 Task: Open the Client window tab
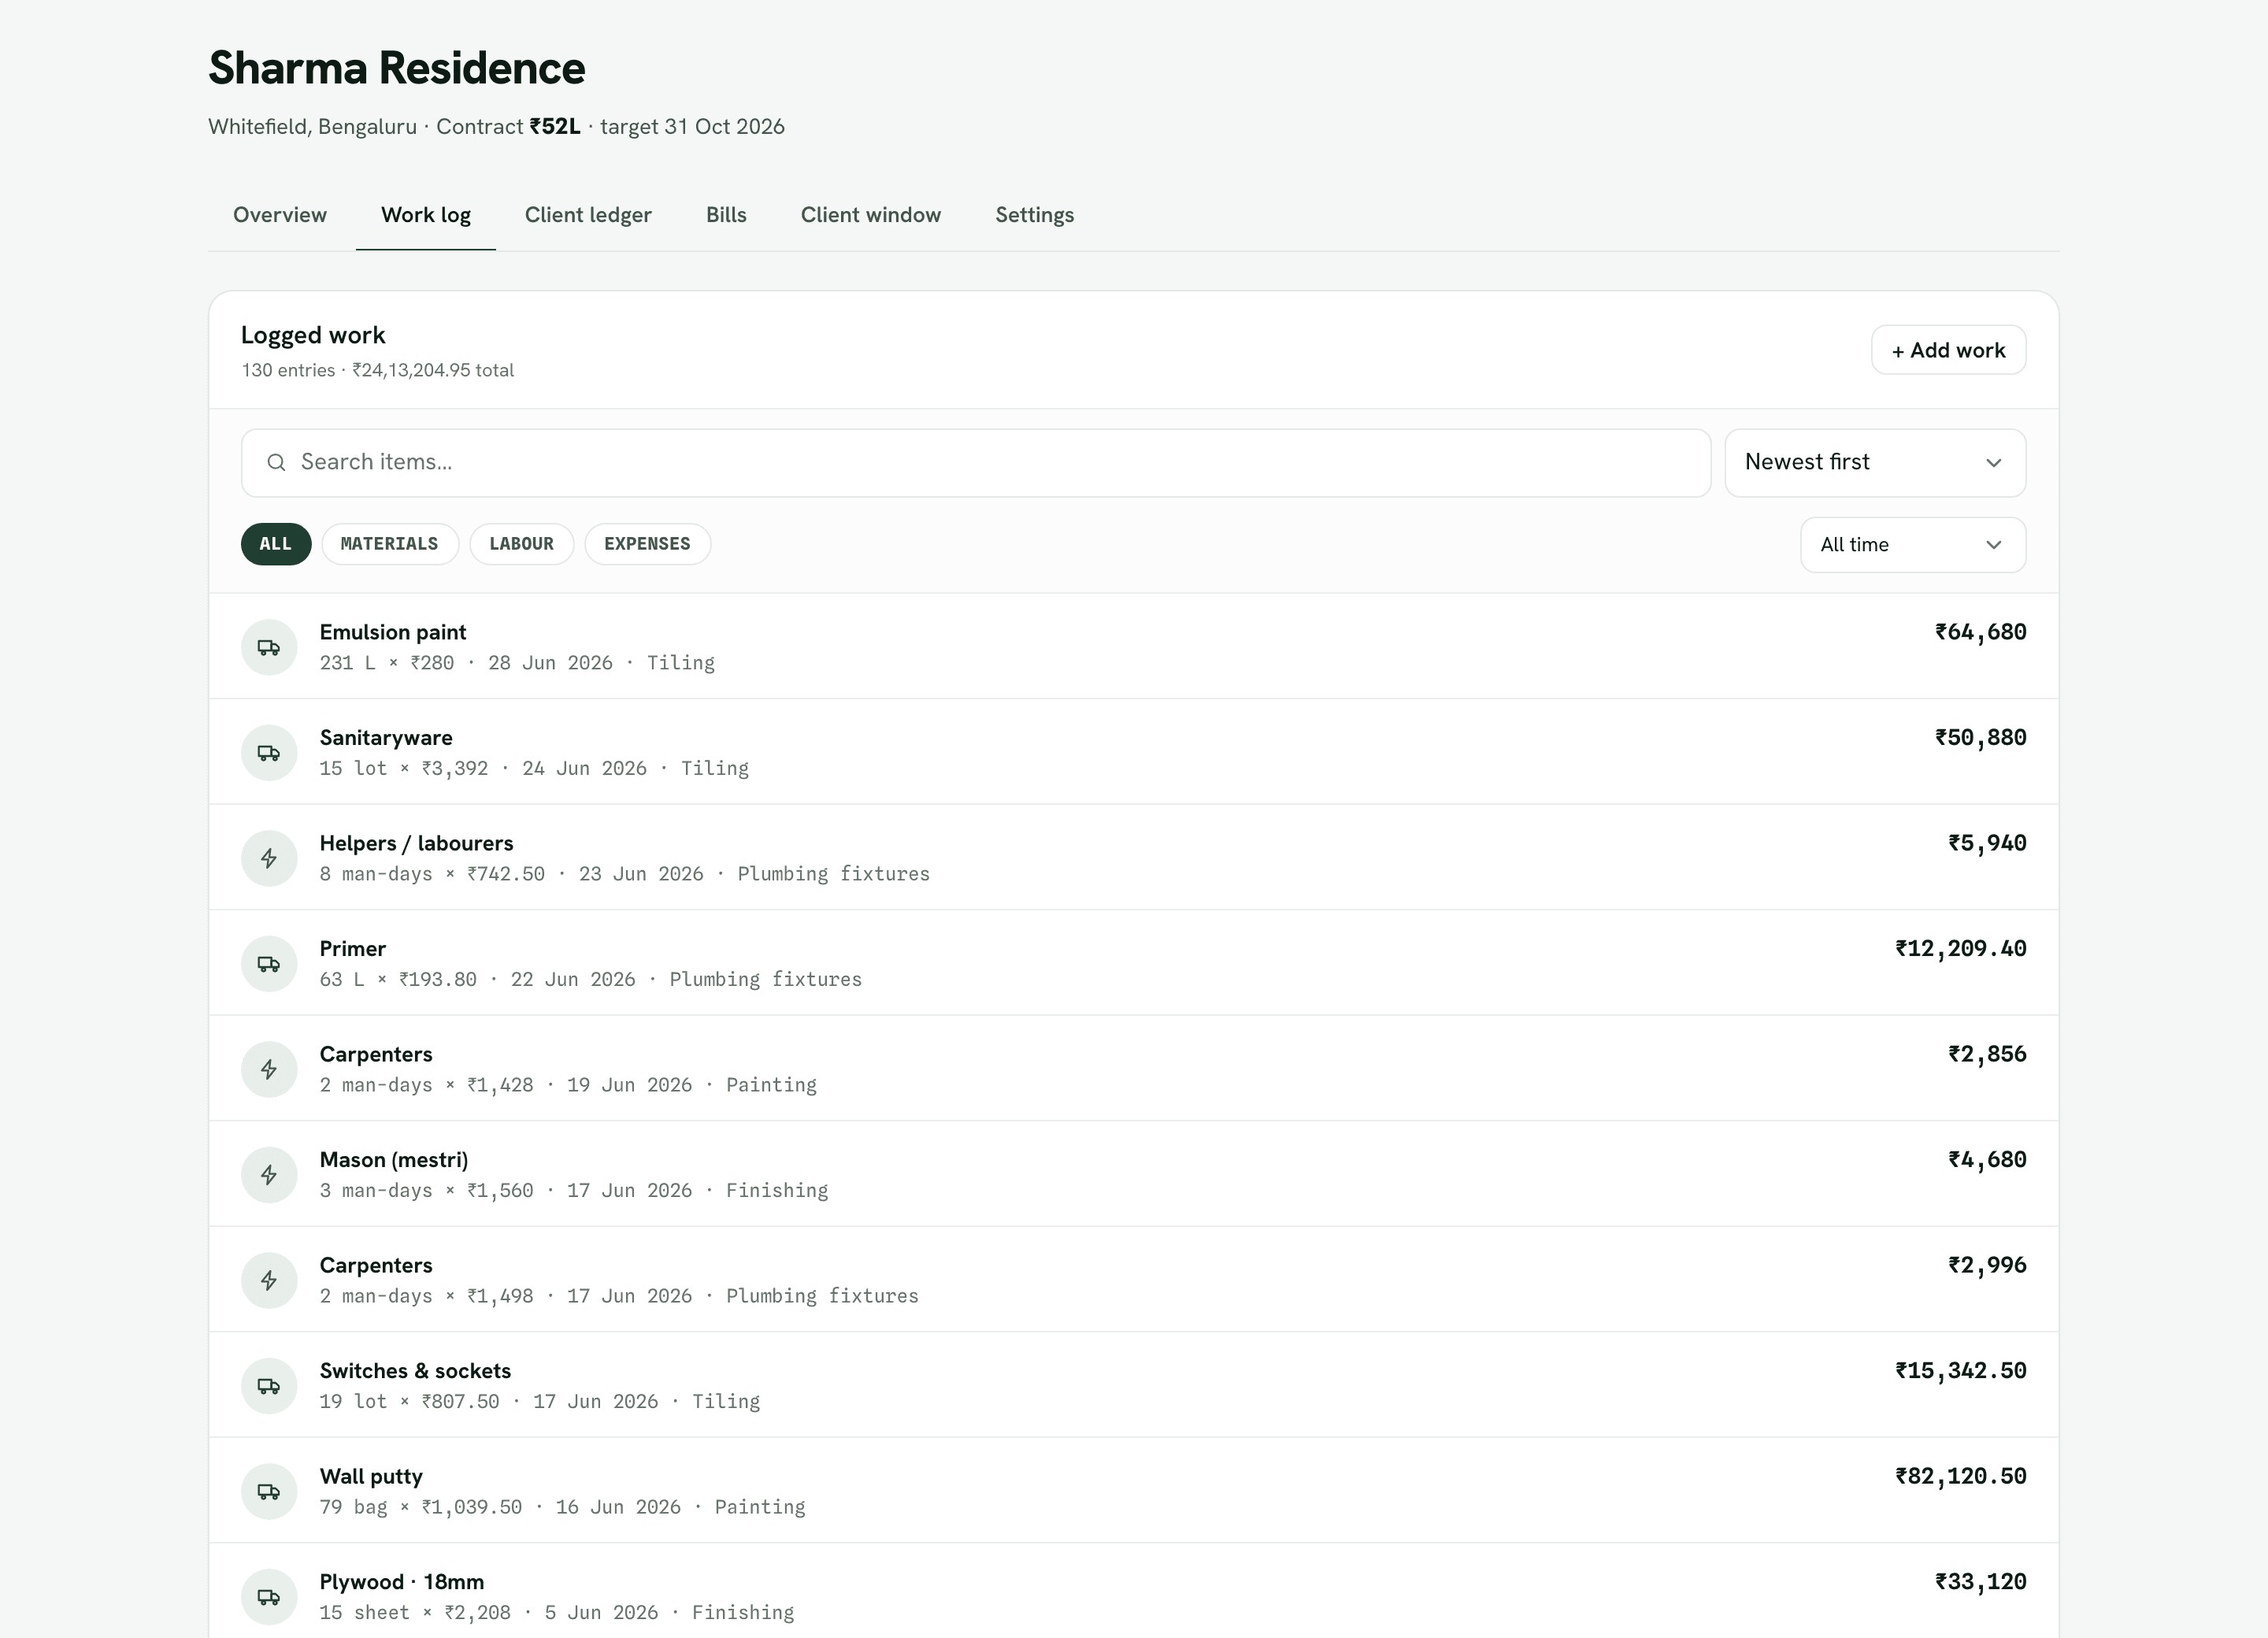pos(871,215)
